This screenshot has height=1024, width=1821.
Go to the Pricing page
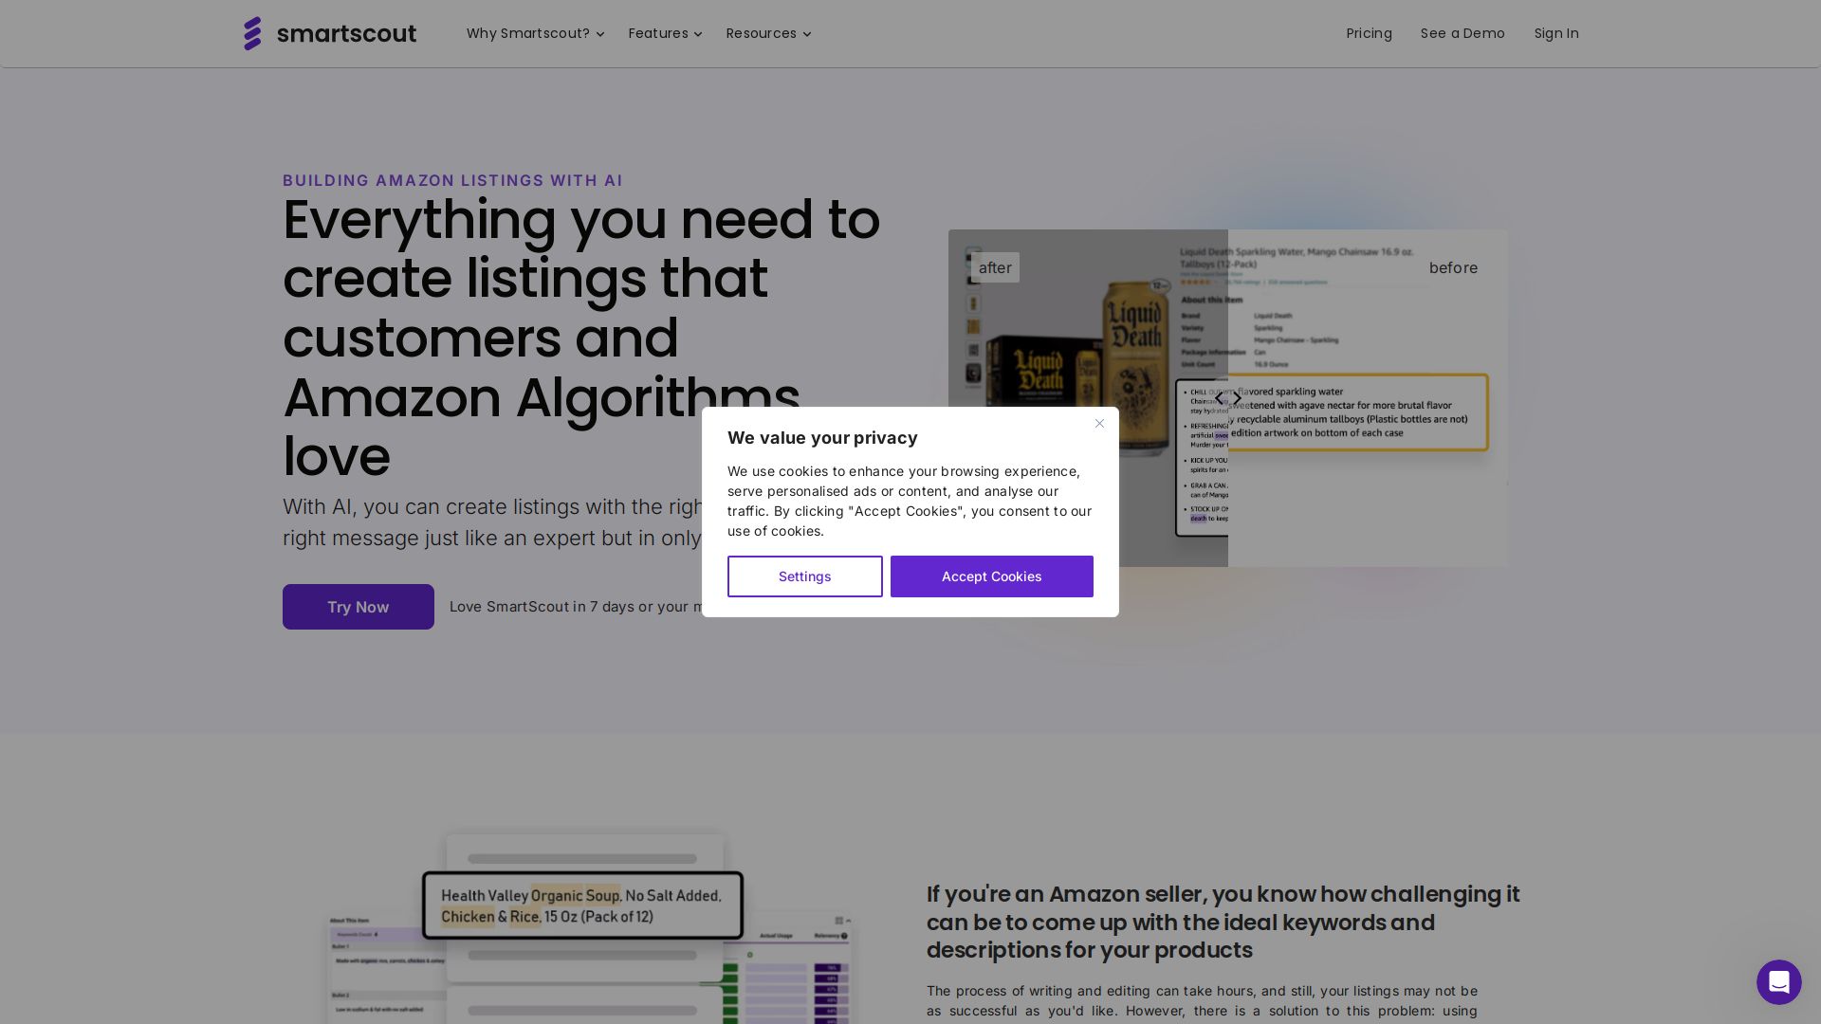point(1369,33)
